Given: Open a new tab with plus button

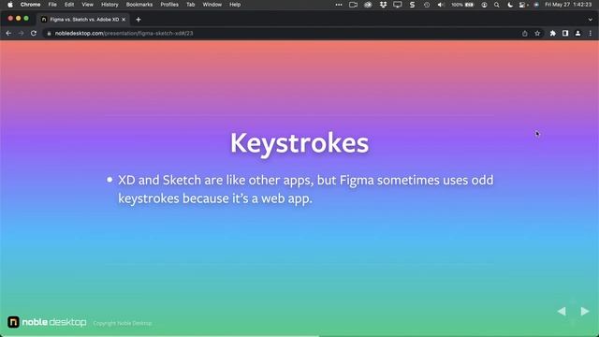Looking at the screenshot, I should (139, 20).
